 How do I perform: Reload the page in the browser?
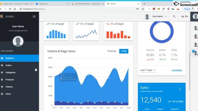pos(10,9)
